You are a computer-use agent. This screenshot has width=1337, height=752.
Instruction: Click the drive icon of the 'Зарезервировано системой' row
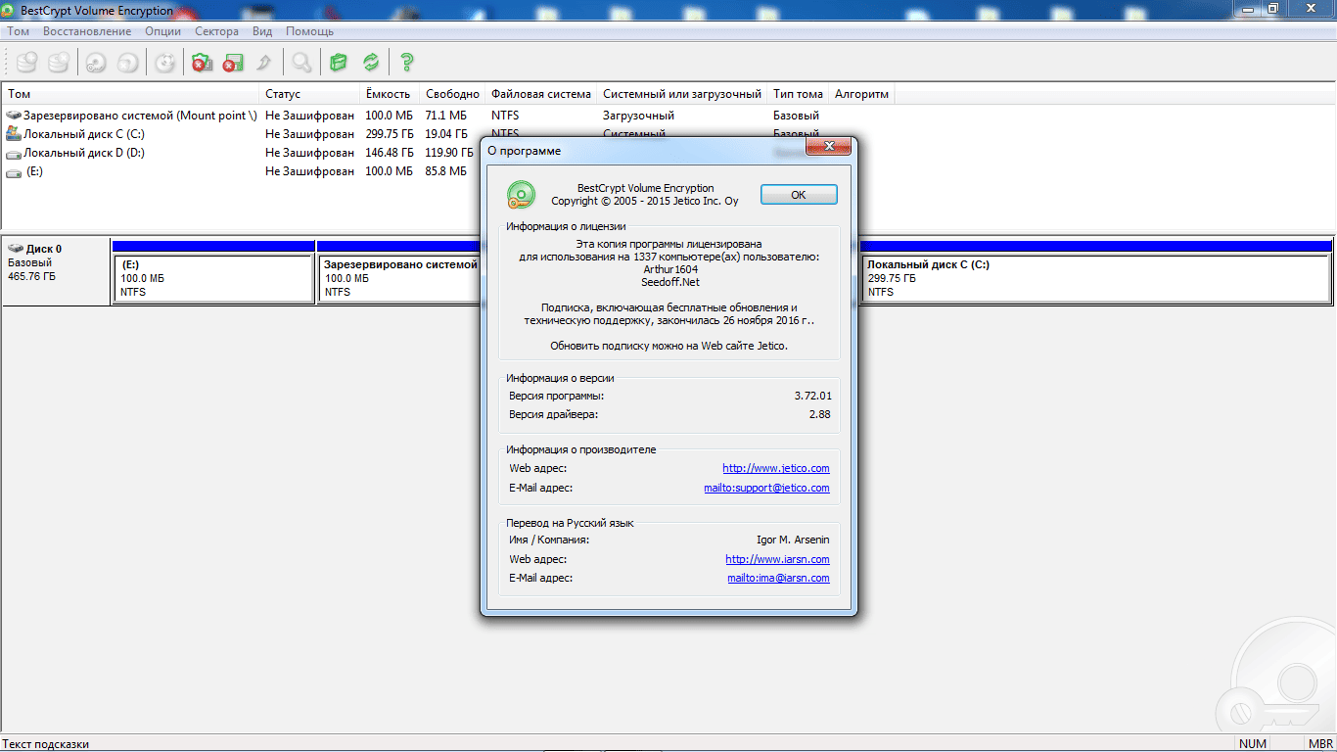tap(14, 116)
